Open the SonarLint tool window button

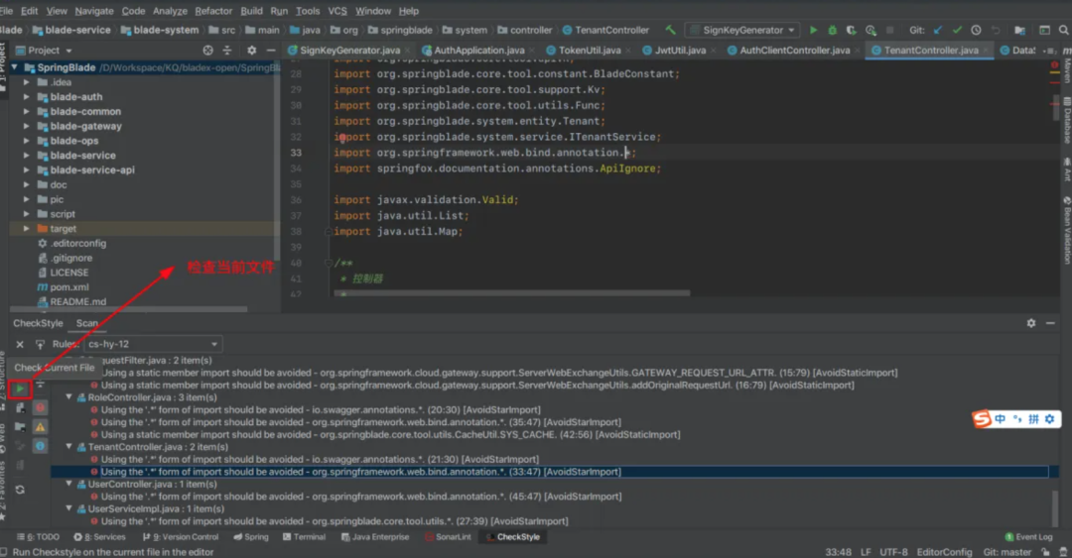448,537
